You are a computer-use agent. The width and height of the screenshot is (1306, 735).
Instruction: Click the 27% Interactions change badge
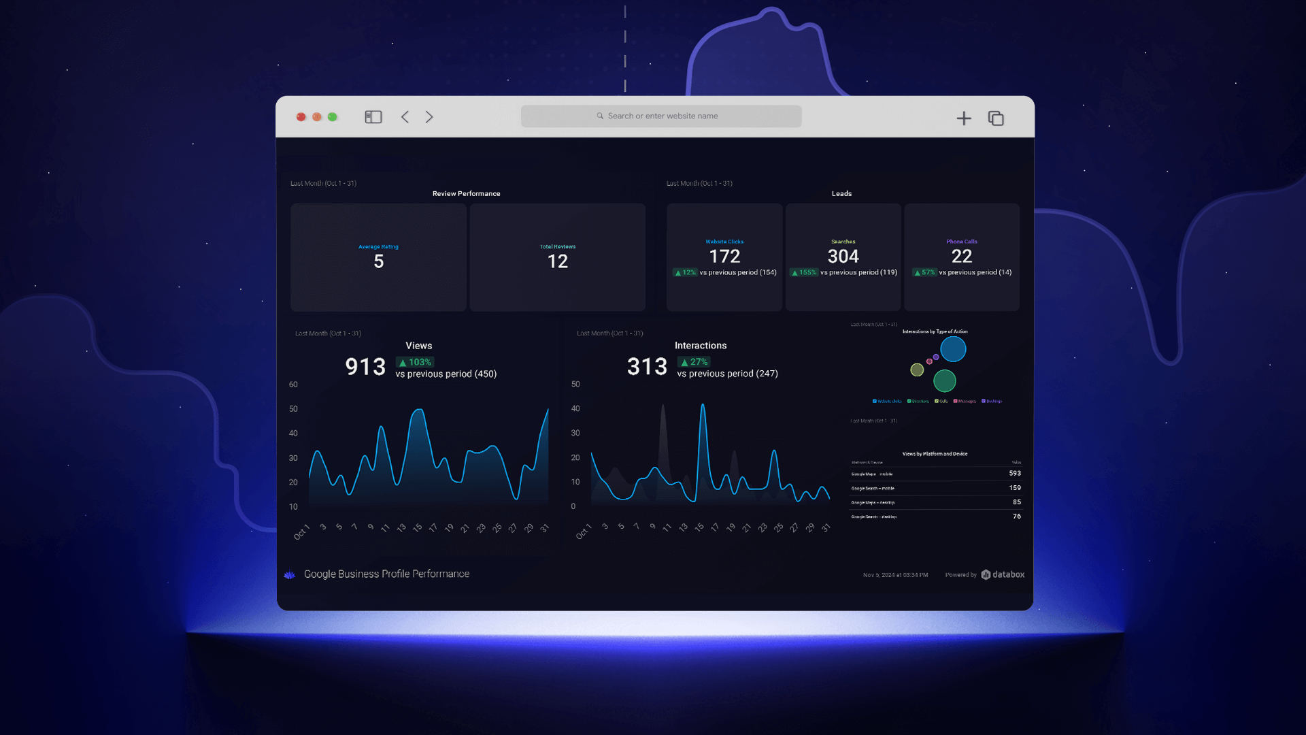click(x=694, y=362)
